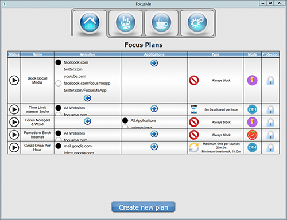
Task: Select the All Applications radio button
Action: [125, 120]
